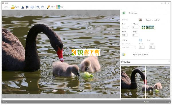The image size is (172, 105).
Task: Zoom out with the minus magnifier icon
Action: (x=43, y=7)
